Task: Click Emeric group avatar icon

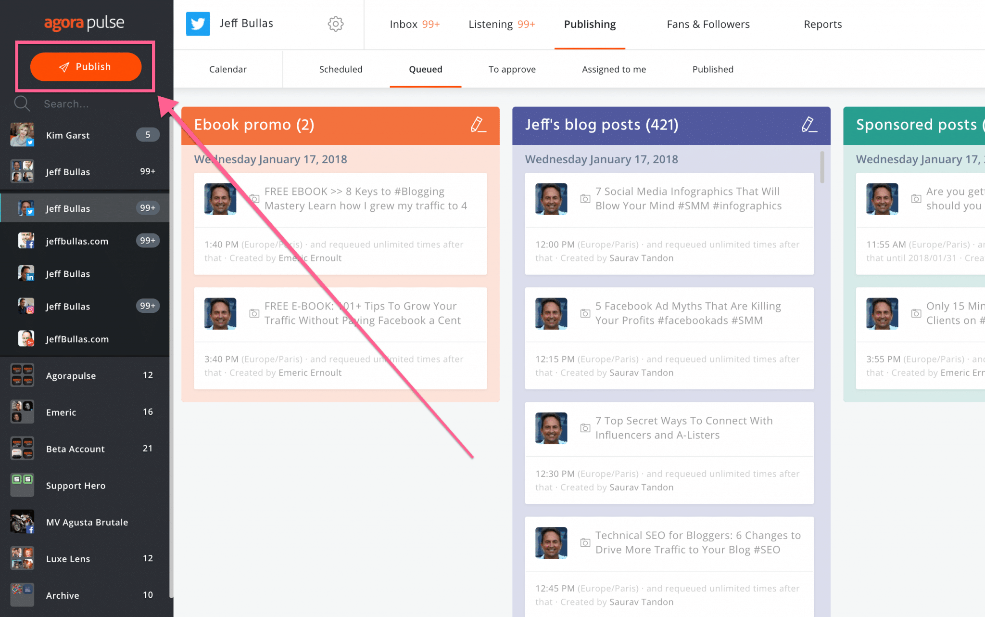Action: click(x=22, y=411)
